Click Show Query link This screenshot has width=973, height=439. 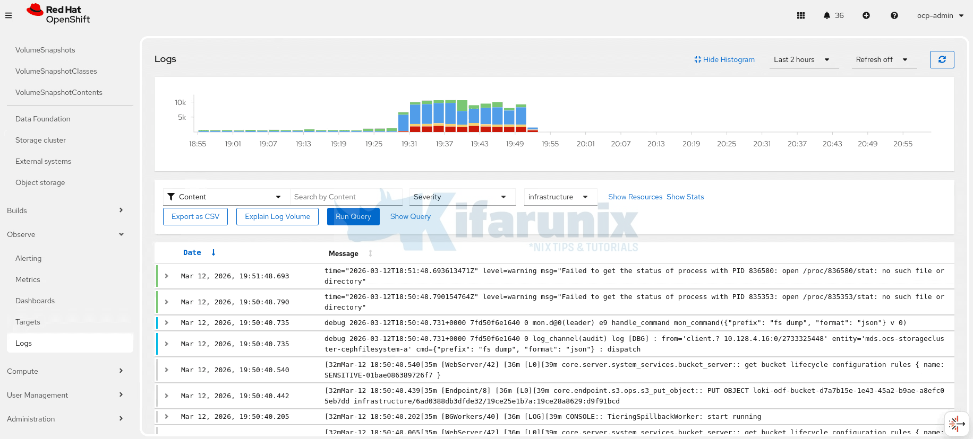tap(411, 216)
